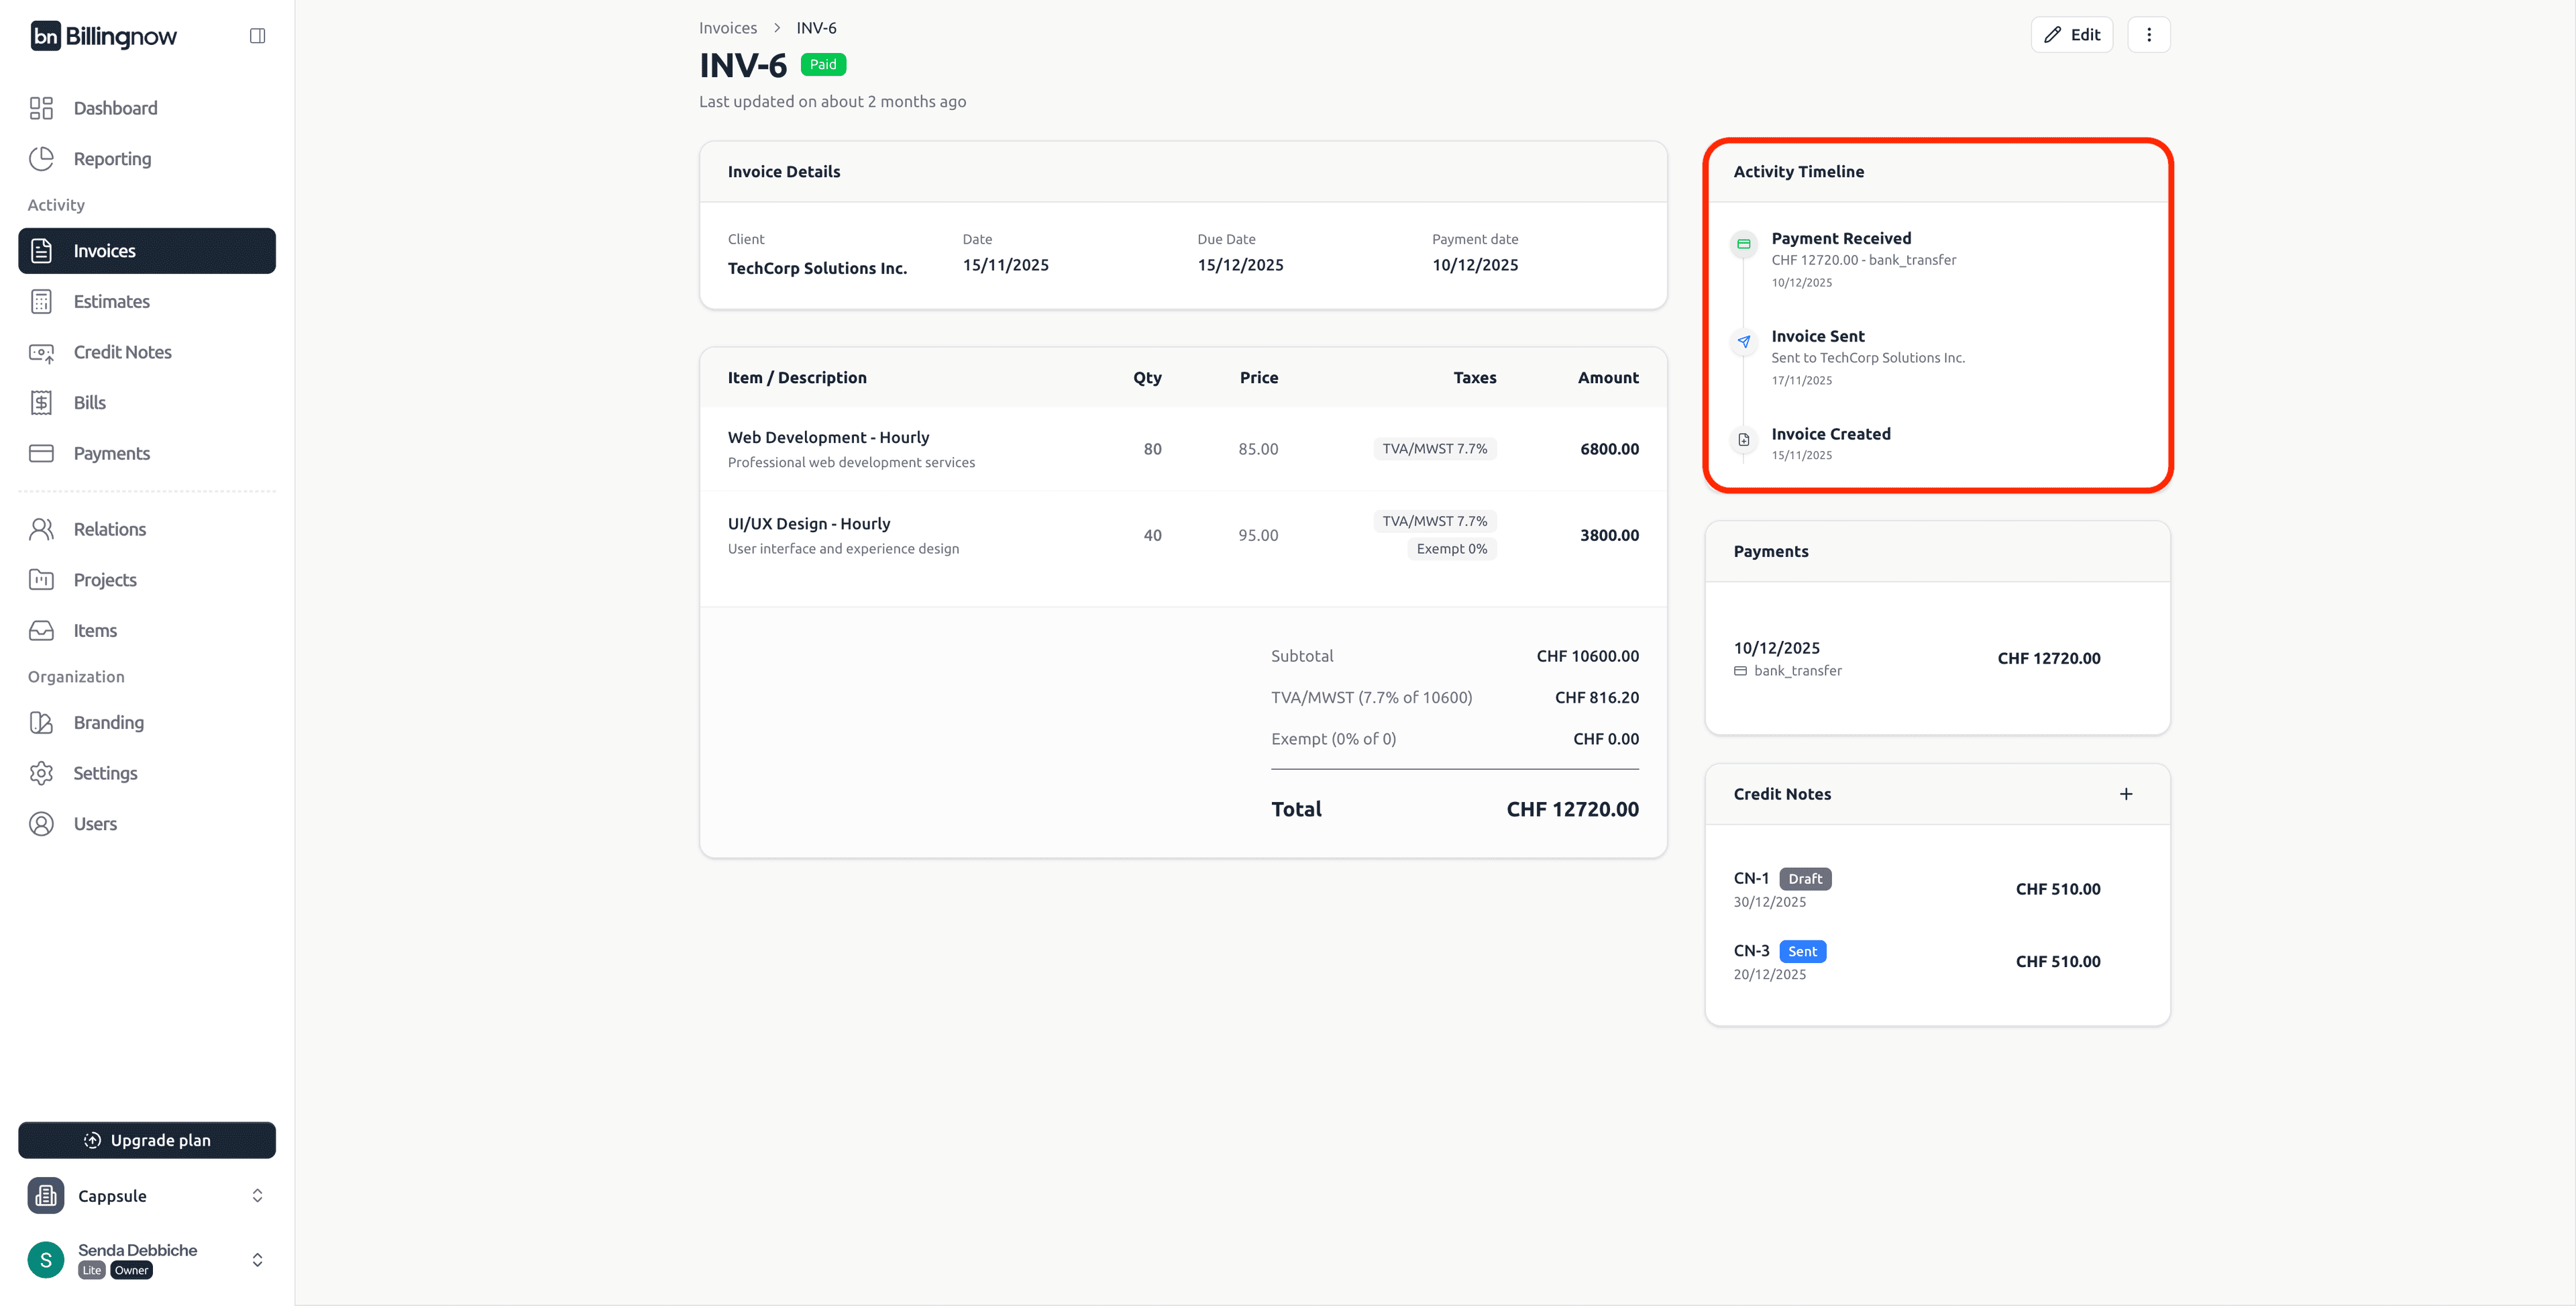Switch to Invoices via the breadcrumb
This screenshot has height=1306, width=2576.
(727, 27)
